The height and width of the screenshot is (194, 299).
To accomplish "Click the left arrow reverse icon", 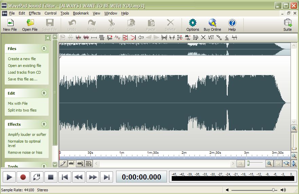I will pyautogui.click(x=141, y=38).
